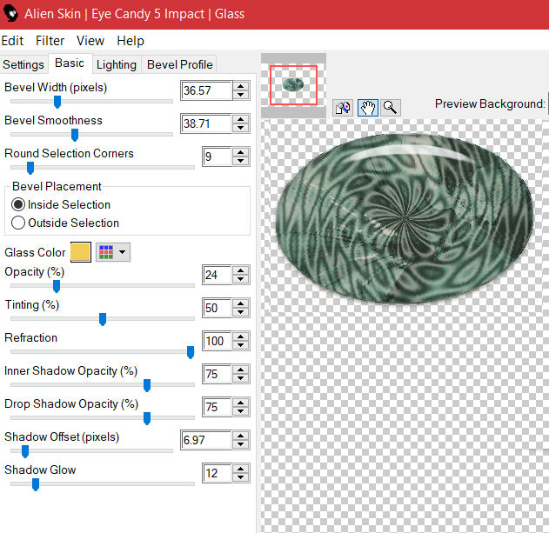The width and height of the screenshot is (549, 533).
Task: Click the Tinting slider handle
Action: 103,319
